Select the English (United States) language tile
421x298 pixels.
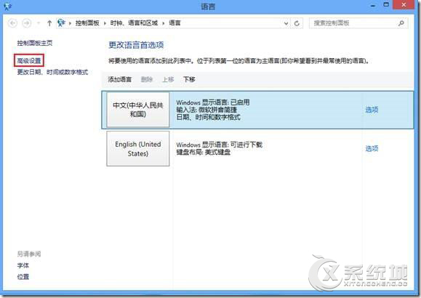click(138, 149)
